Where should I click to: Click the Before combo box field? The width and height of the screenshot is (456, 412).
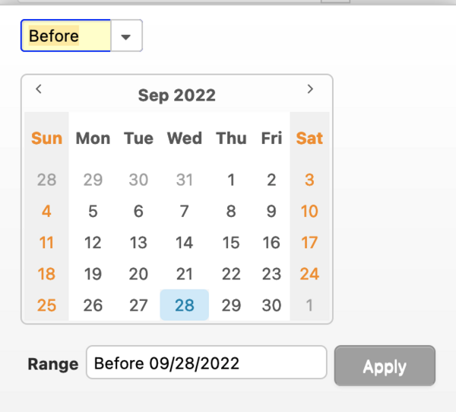pos(66,36)
